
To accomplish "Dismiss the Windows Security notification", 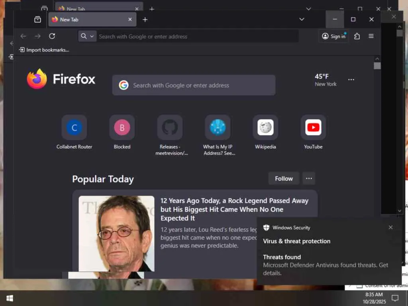I will pyautogui.click(x=390, y=228).
